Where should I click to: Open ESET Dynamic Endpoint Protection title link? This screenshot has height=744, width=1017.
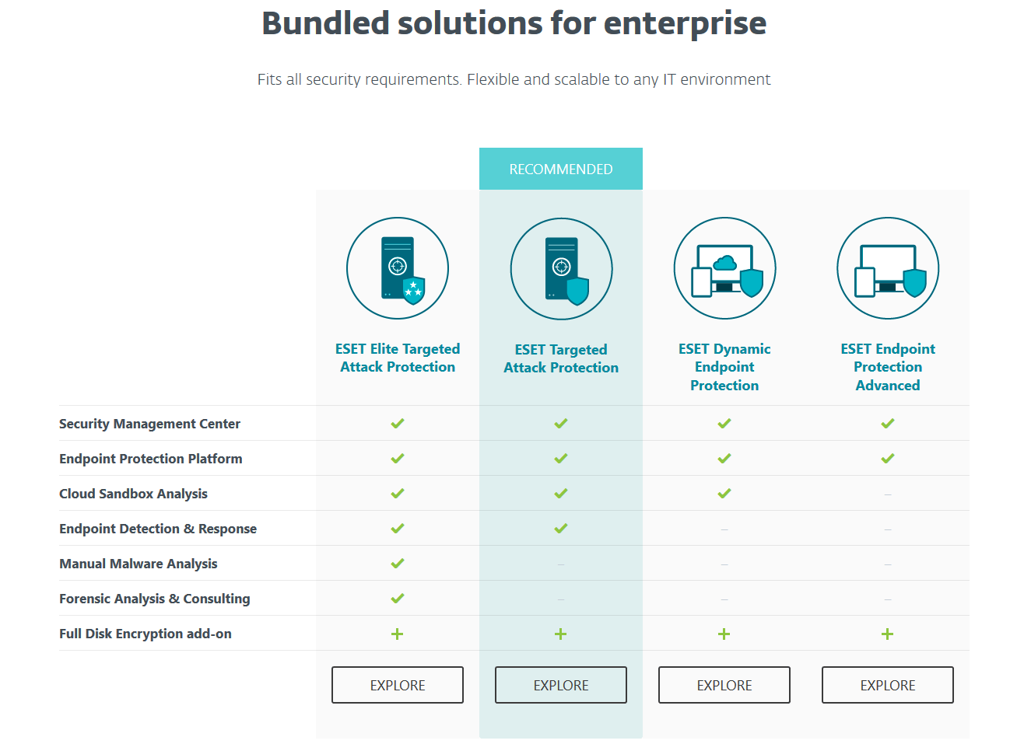724,367
